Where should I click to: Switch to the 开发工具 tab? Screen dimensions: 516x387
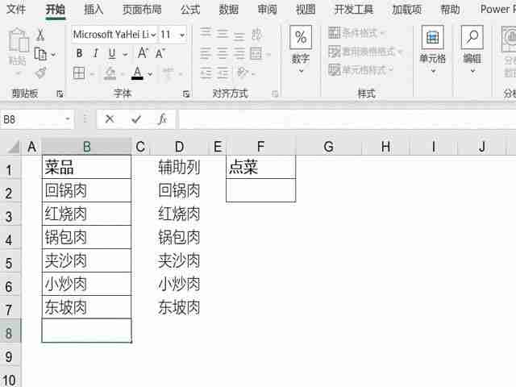[x=354, y=9]
